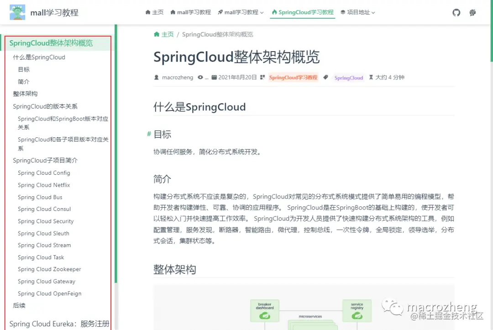Click the 什么是SpringCloud section heading
Screen dimensions: 493x330
tap(199, 107)
